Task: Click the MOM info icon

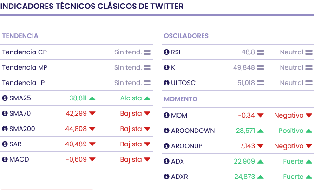Action: (167, 115)
